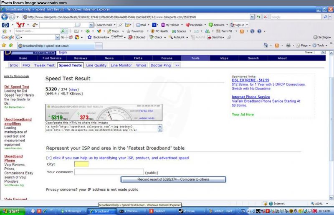Click the Google Bookmarks star button
Image resolution: width=334 pixels, height=215 pixels.
pyautogui.click(x=98, y=37)
